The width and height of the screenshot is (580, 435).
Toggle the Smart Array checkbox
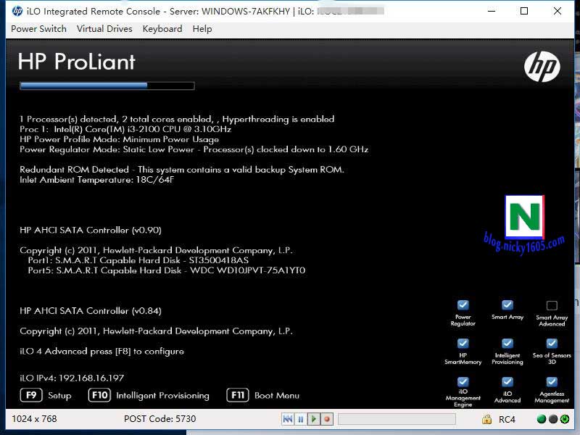pyautogui.click(x=507, y=305)
